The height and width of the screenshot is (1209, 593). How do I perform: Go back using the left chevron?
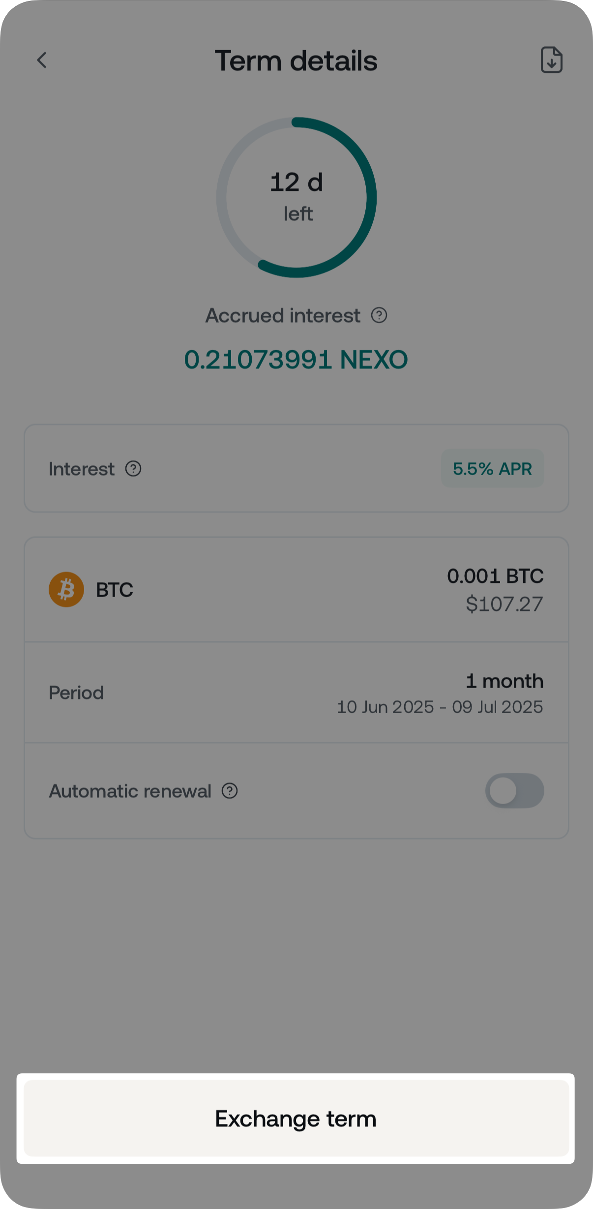(42, 60)
